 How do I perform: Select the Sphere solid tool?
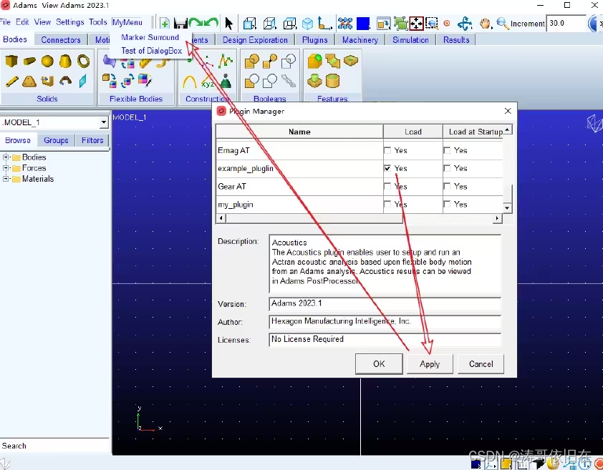point(47,61)
